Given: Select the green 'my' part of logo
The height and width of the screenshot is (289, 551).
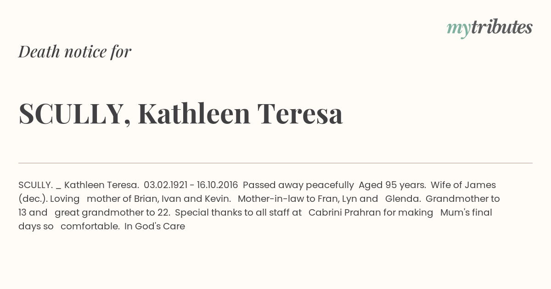Looking at the screenshot, I should pyautogui.click(x=459, y=29).
